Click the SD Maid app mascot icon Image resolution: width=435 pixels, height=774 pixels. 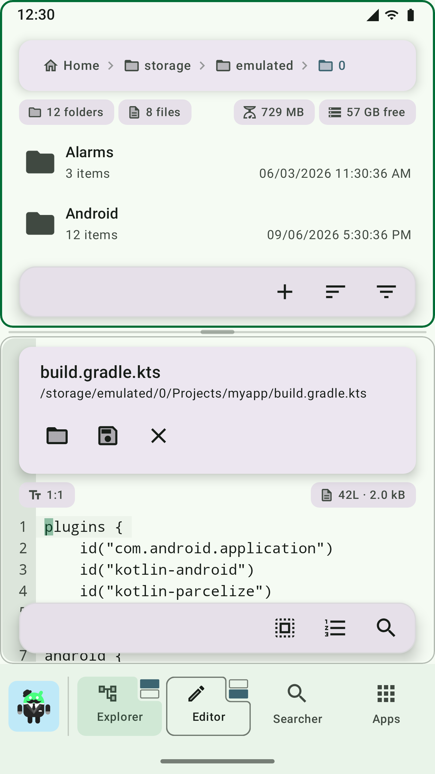(x=34, y=706)
